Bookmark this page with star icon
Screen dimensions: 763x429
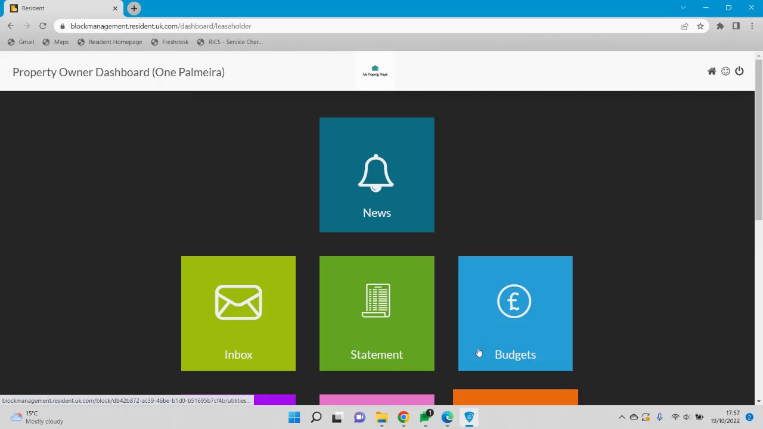(x=700, y=26)
